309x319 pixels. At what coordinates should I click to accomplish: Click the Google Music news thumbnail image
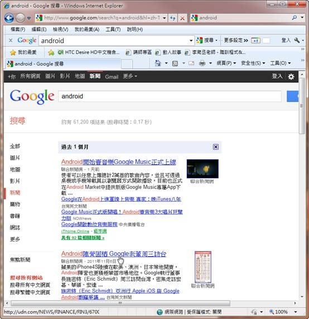tap(202, 169)
